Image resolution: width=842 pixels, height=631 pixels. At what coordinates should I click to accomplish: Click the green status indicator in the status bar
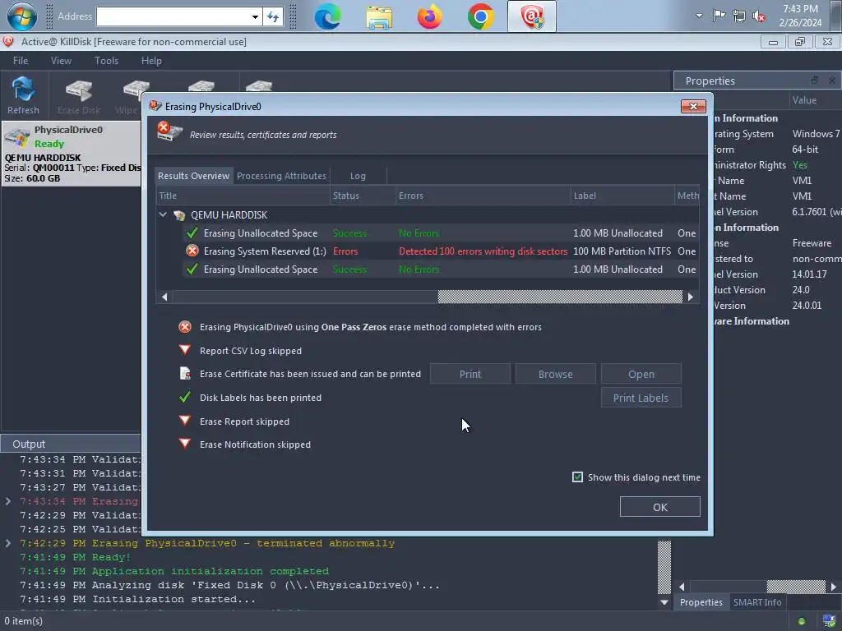[x=802, y=621]
